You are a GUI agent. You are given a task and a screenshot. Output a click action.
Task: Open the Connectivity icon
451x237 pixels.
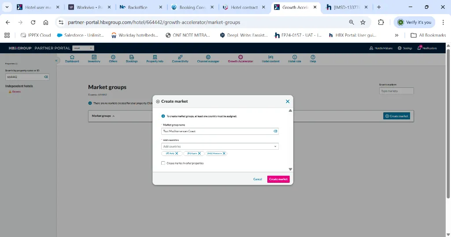[x=180, y=57]
